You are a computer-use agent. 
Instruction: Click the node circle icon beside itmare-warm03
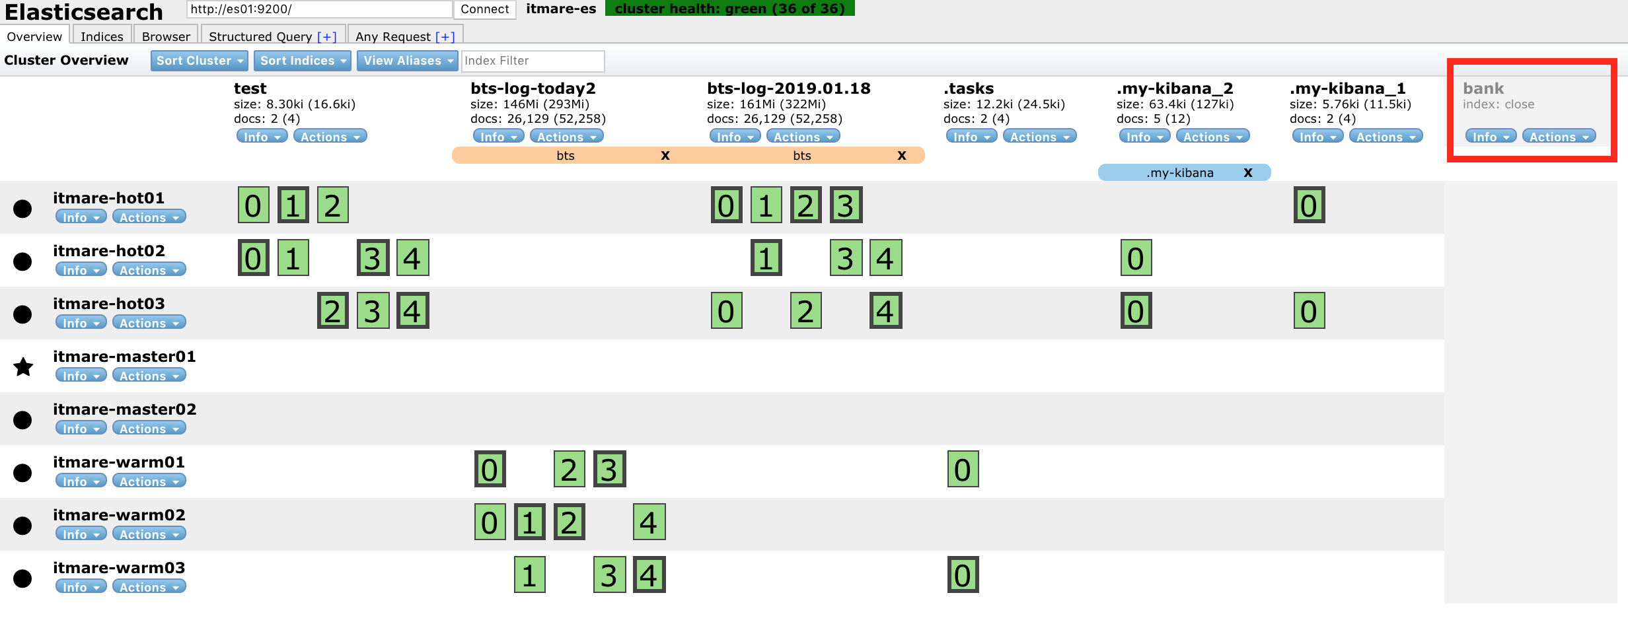click(x=23, y=578)
